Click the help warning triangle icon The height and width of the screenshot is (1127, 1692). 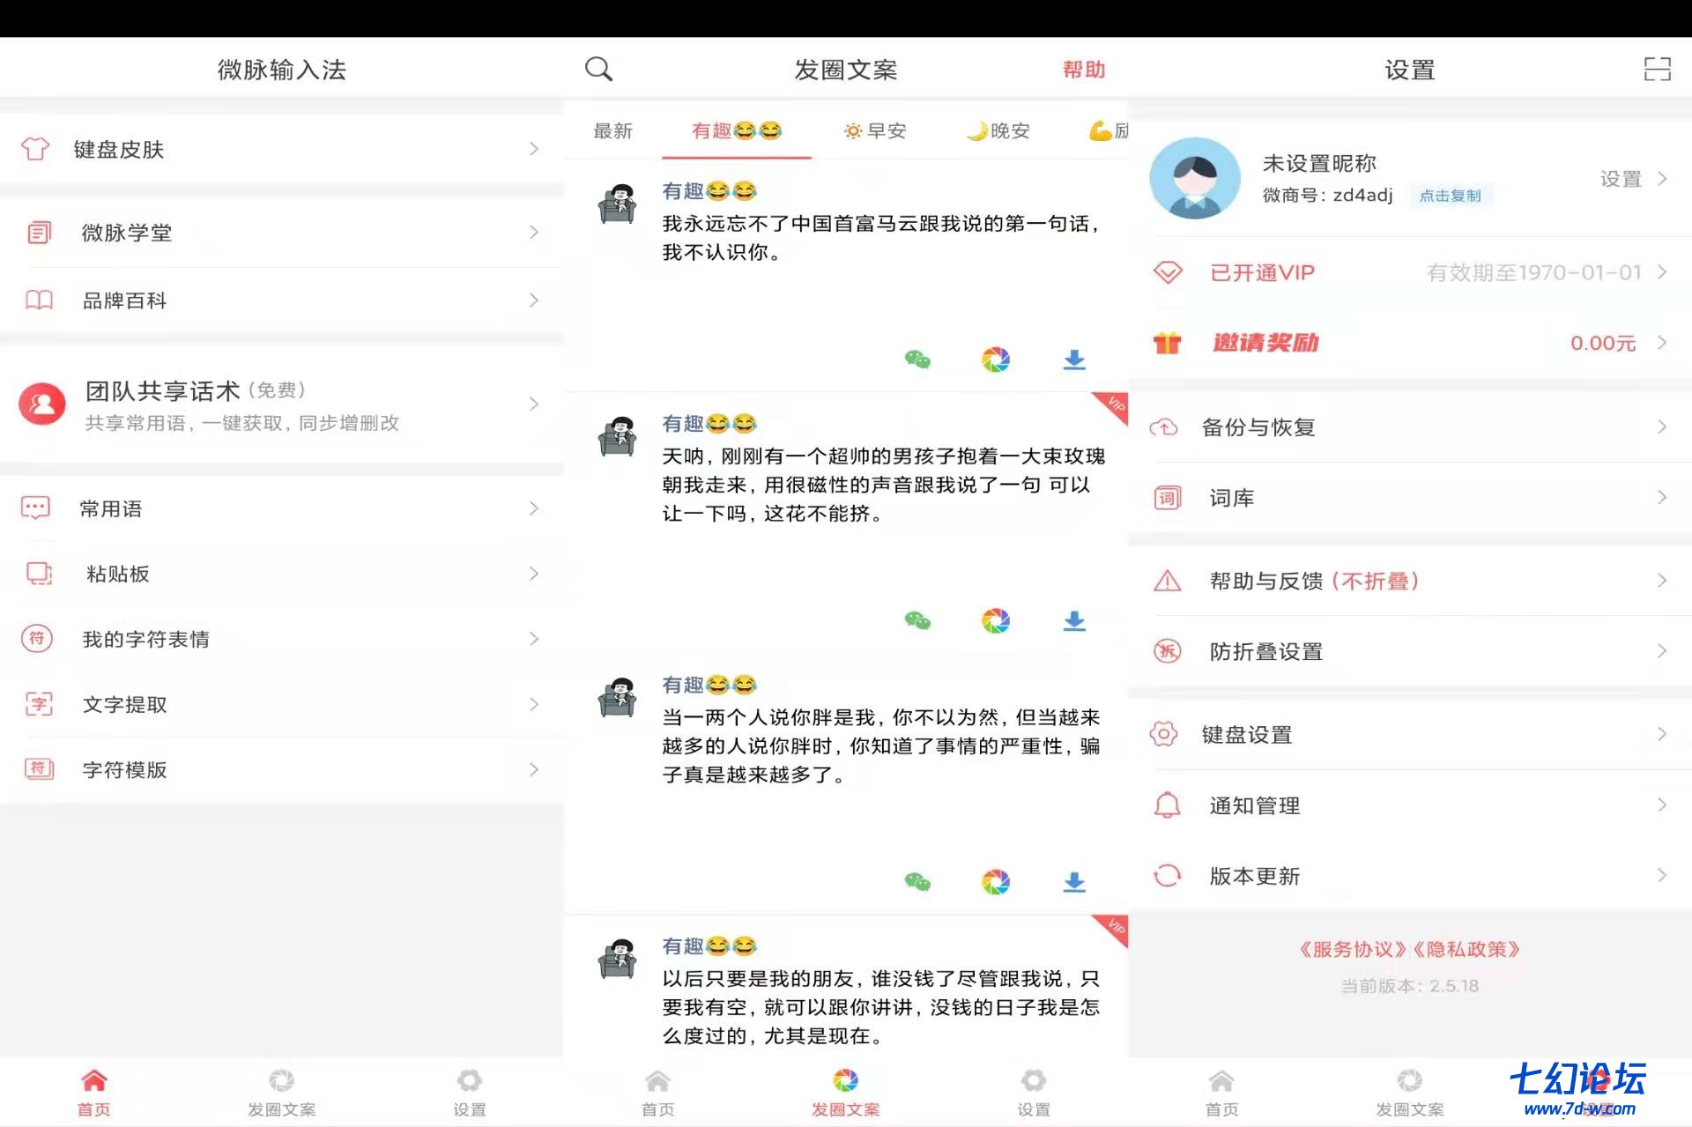click(1168, 581)
